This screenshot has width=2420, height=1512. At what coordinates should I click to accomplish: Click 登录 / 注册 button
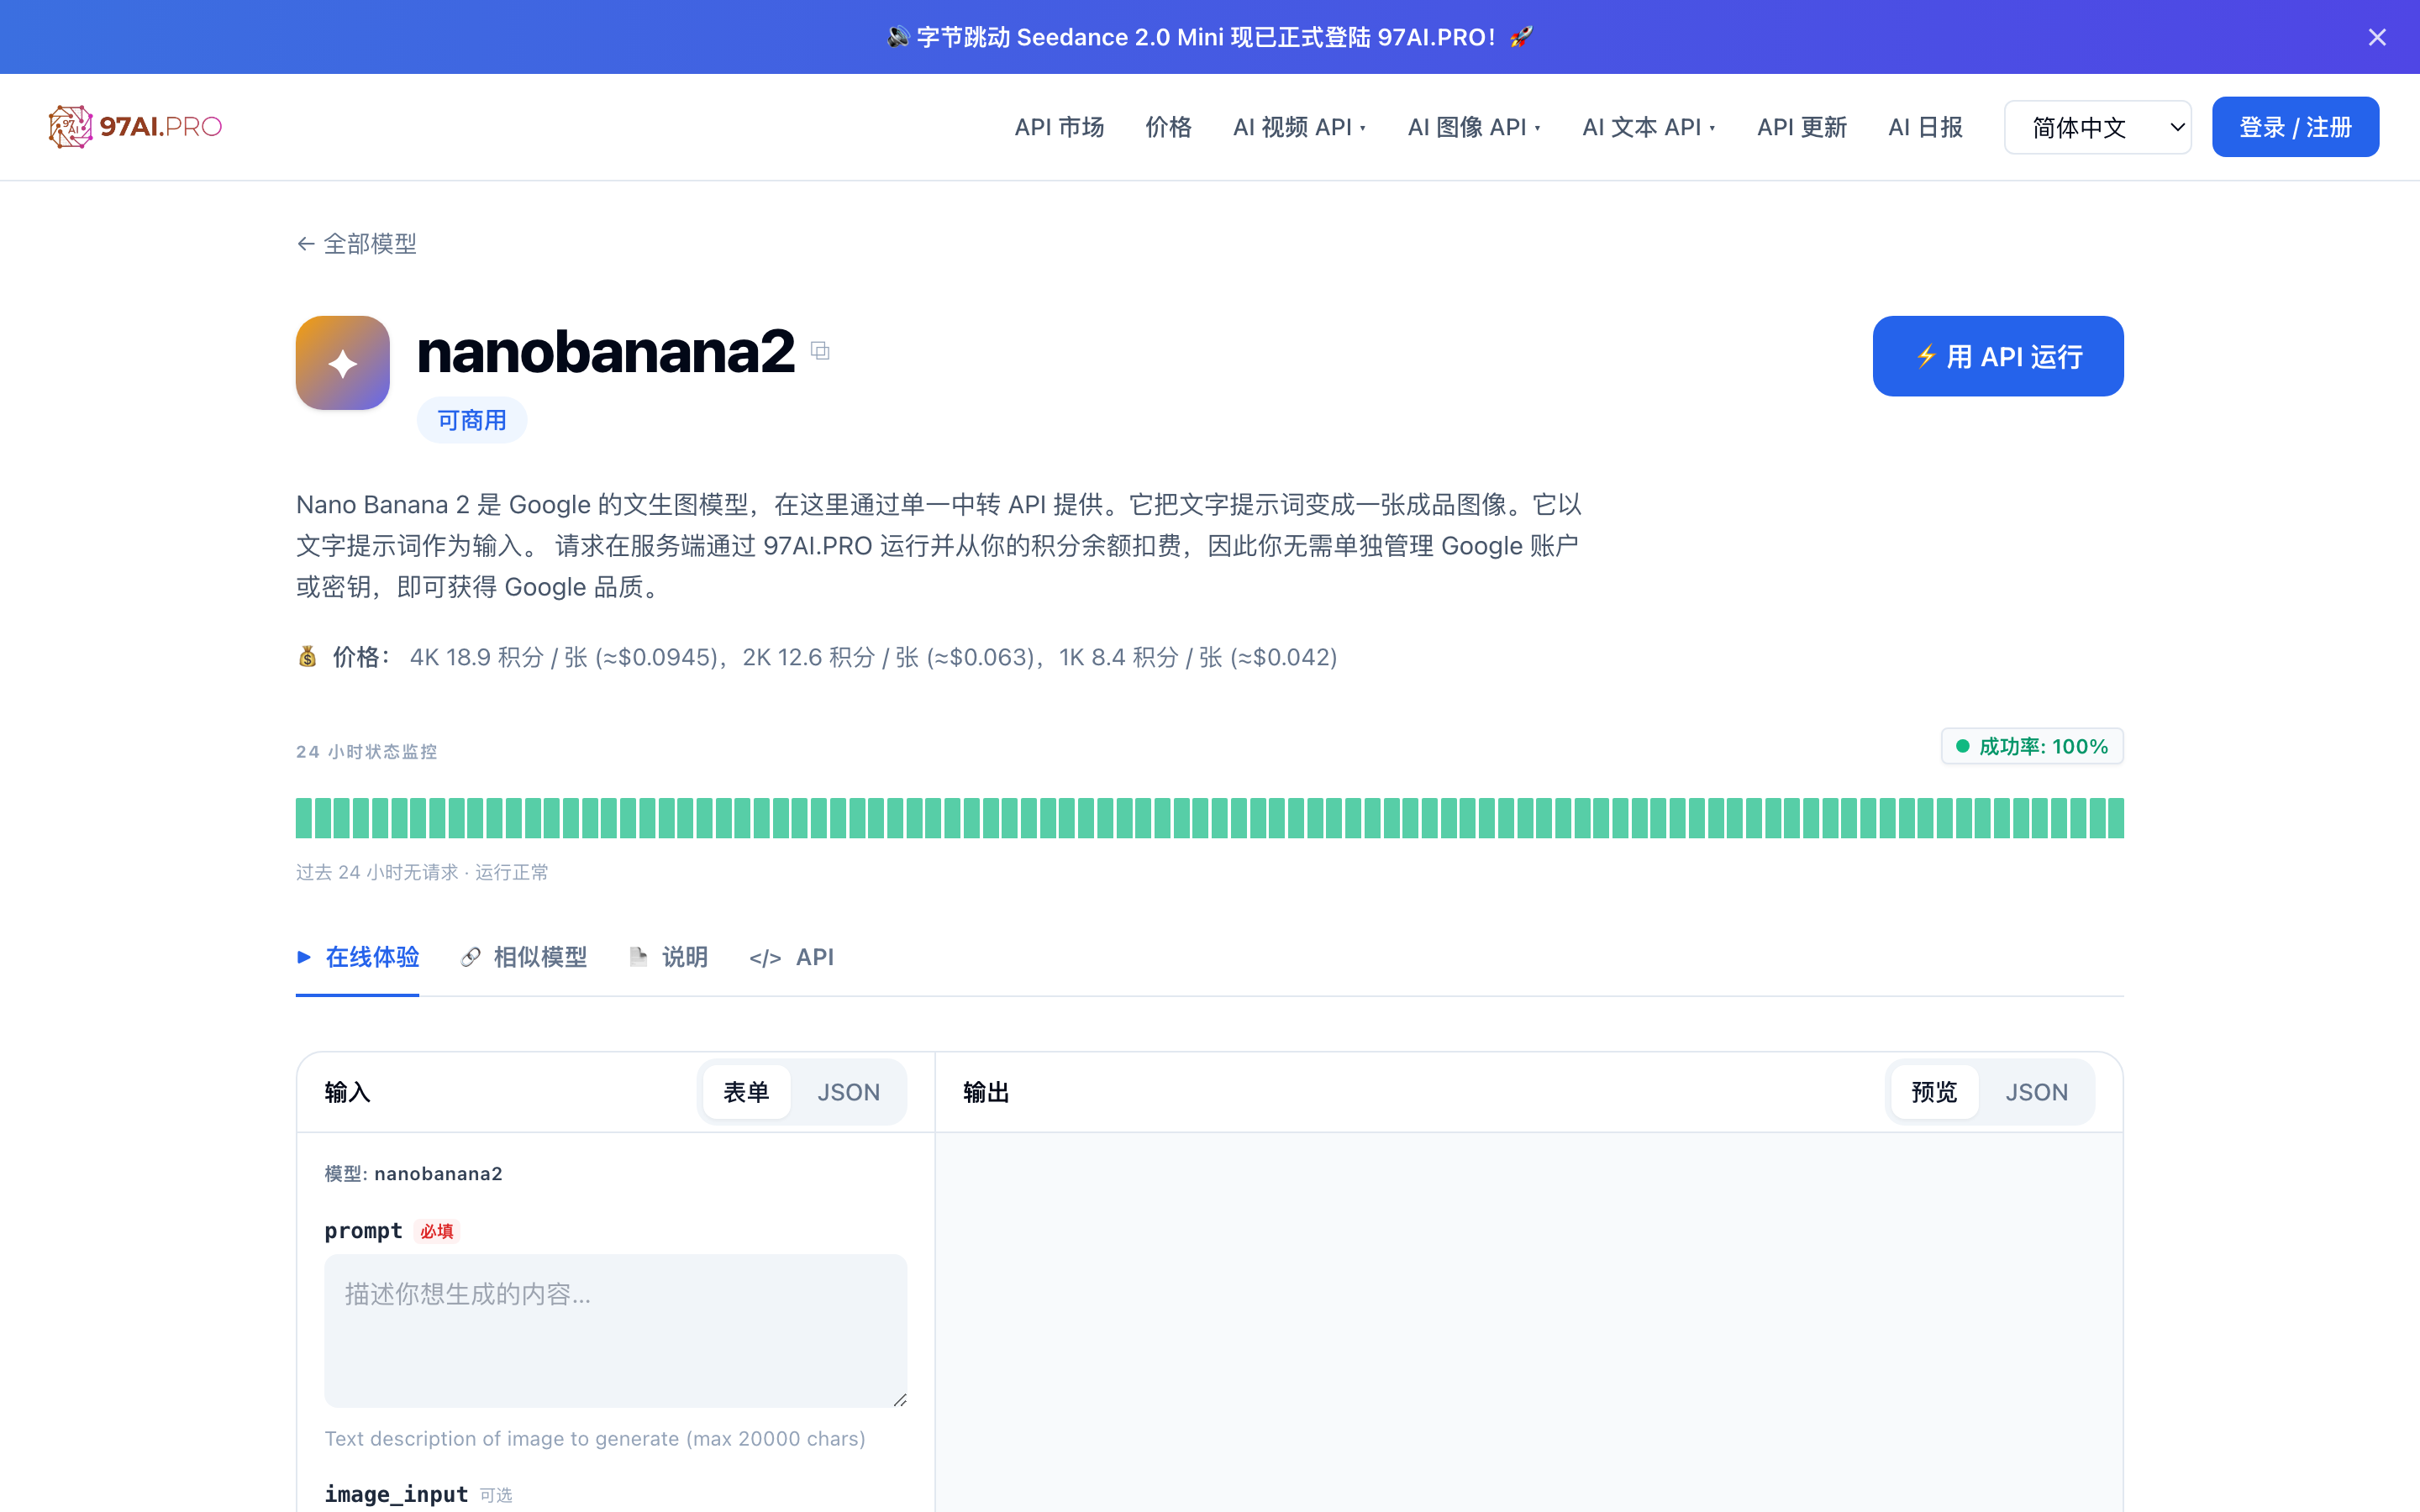[2295, 127]
